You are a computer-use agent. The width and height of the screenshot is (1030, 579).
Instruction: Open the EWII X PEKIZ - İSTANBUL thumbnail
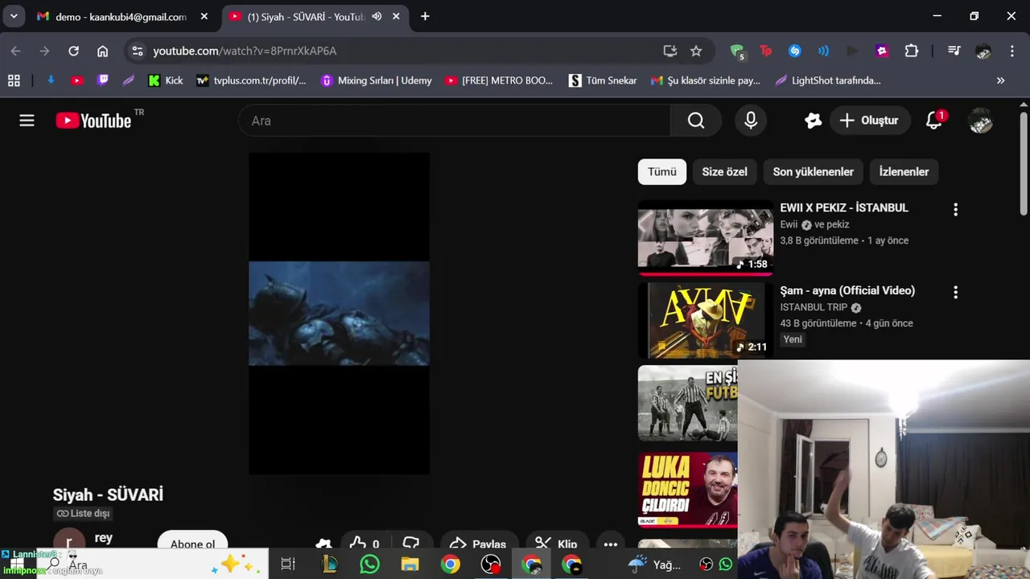[706, 237]
